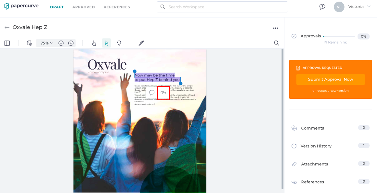This screenshot has height=193, width=379.
Task: Open the Approvals section
Action: pos(311,36)
